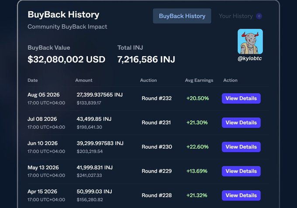Viewport: 297px width, 208px height.
Task: Click the +22.60% earnings figure
Action: pyautogui.click(x=197, y=147)
